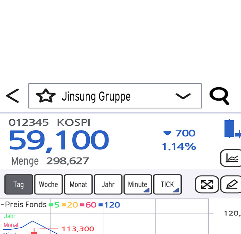This screenshot has height=234, width=241.
Task: Click the pink 60 moving-average legend
Action: 88,205
